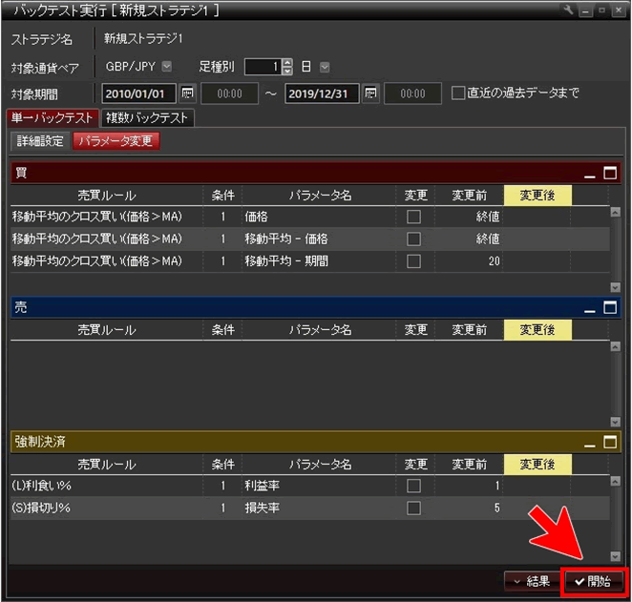
Task: Click the 変更前 value 1 for 利益率
Action: [x=497, y=486]
